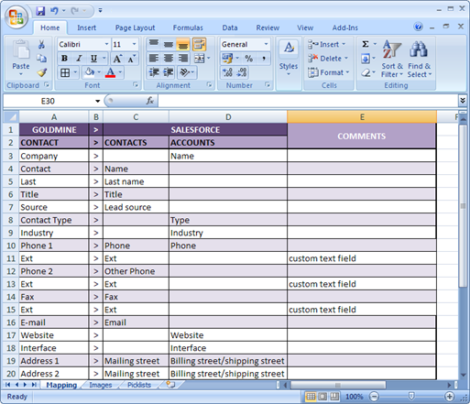Open the Fill Color dropdown arrow
This screenshot has width=470, height=404.
99,72
